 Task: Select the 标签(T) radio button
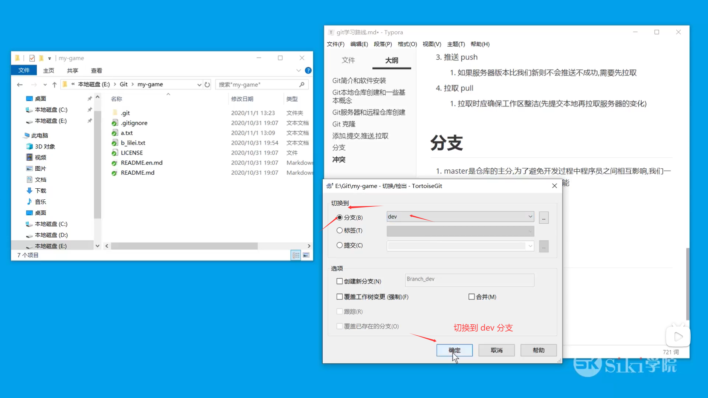point(340,230)
